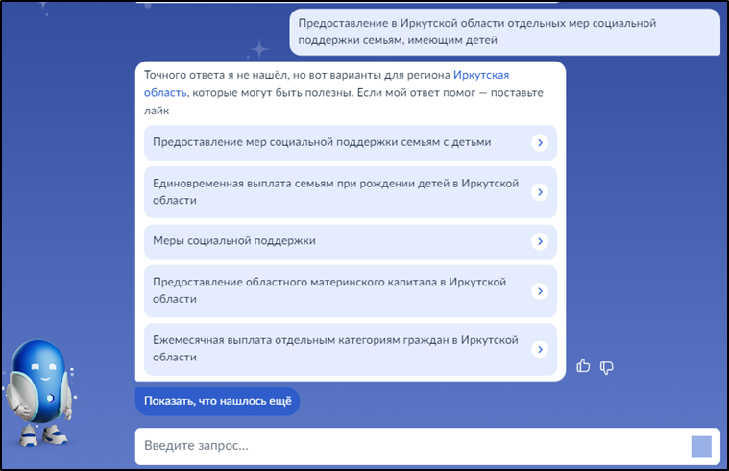Click arrow beside 'Предоставление мер социальной поддержки семьям'
729x471 pixels.
pyautogui.click(x=540, y=142)
